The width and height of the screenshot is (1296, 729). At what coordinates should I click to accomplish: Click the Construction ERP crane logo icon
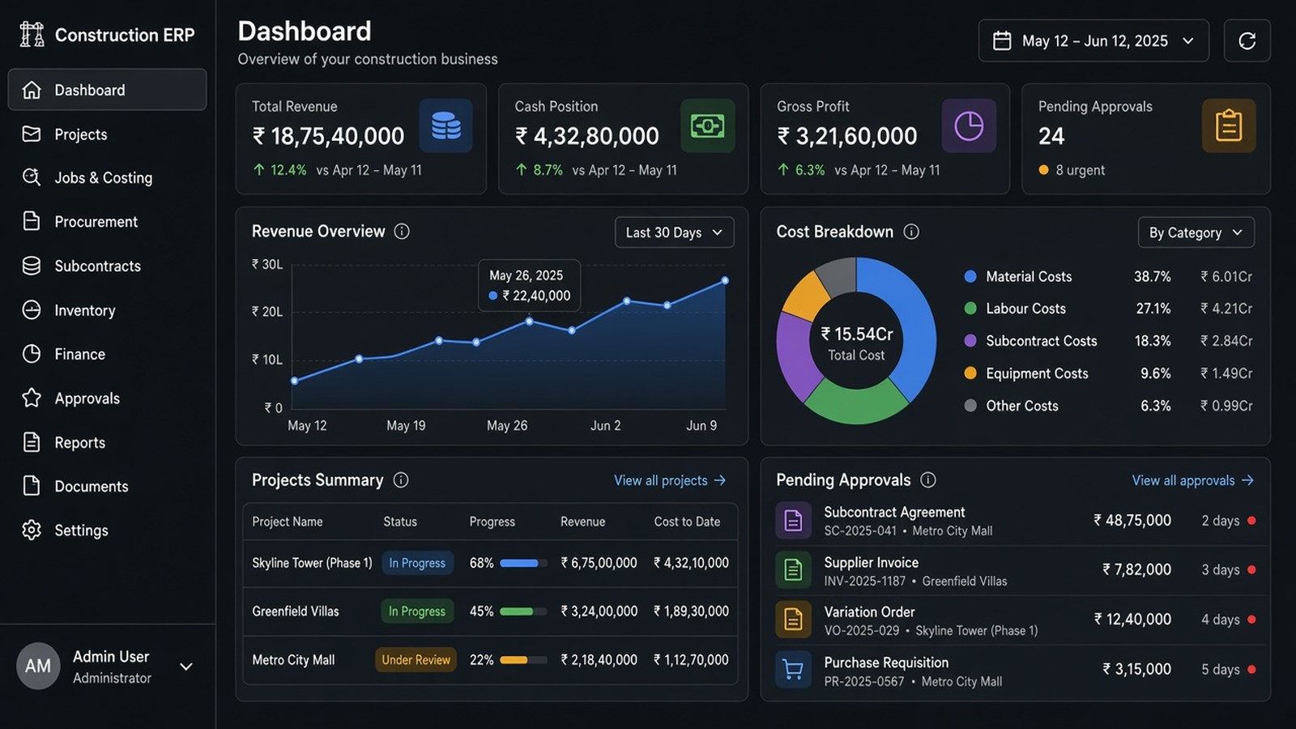tap(32, 34)
